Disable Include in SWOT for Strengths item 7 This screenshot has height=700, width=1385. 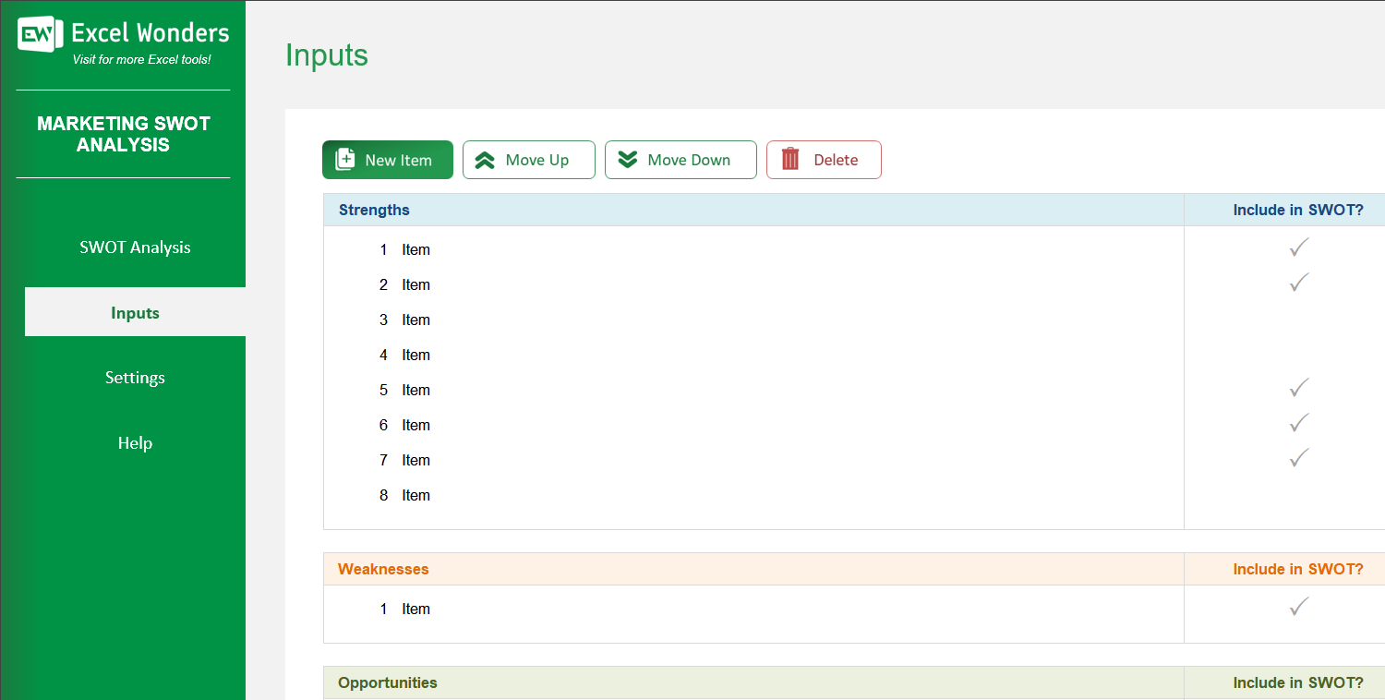coord(1298,458)
